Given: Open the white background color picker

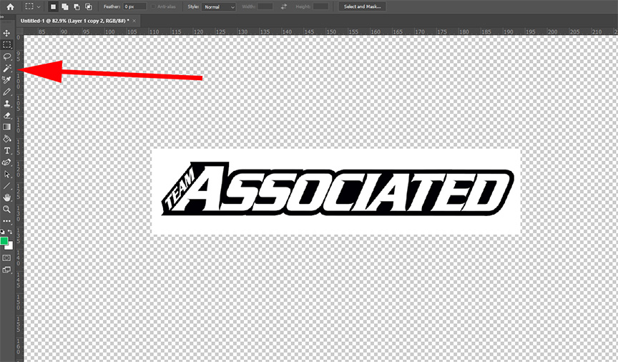Looking at the screenshot, I should click(10, 246).
